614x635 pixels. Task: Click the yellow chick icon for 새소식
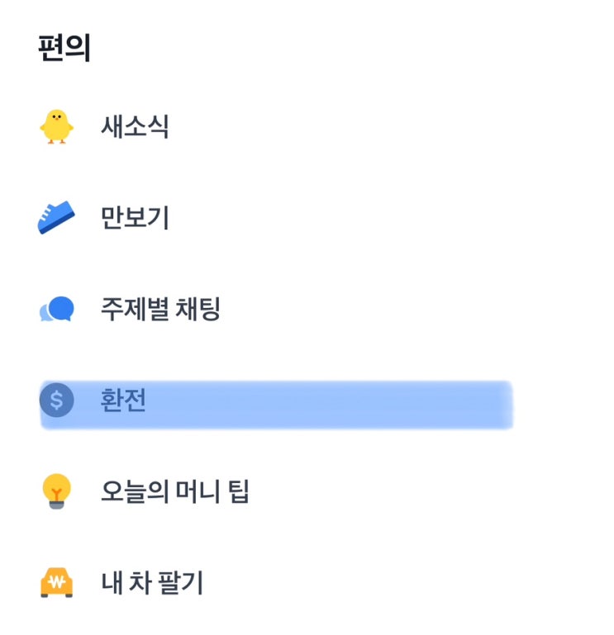(56, 127)
